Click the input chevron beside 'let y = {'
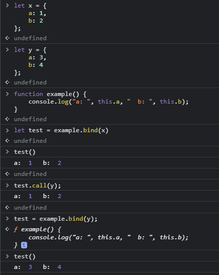This screenshot has height=275, width=219. [x=7, y=50]
